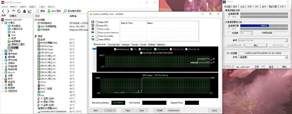Switch to Statistics tab
The height and width of the screenshot is (114, 292).
tap(161, 45)
